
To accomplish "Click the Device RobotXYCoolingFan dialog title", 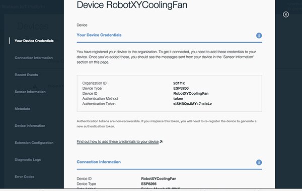I will point(132,5).
